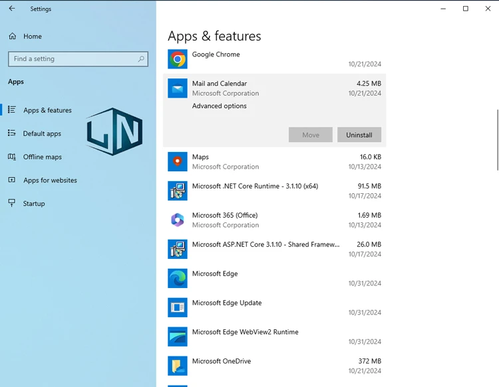499x387 pixels.
Task: Click the 4.25 MB size value
Action: (x=369, y=84)
